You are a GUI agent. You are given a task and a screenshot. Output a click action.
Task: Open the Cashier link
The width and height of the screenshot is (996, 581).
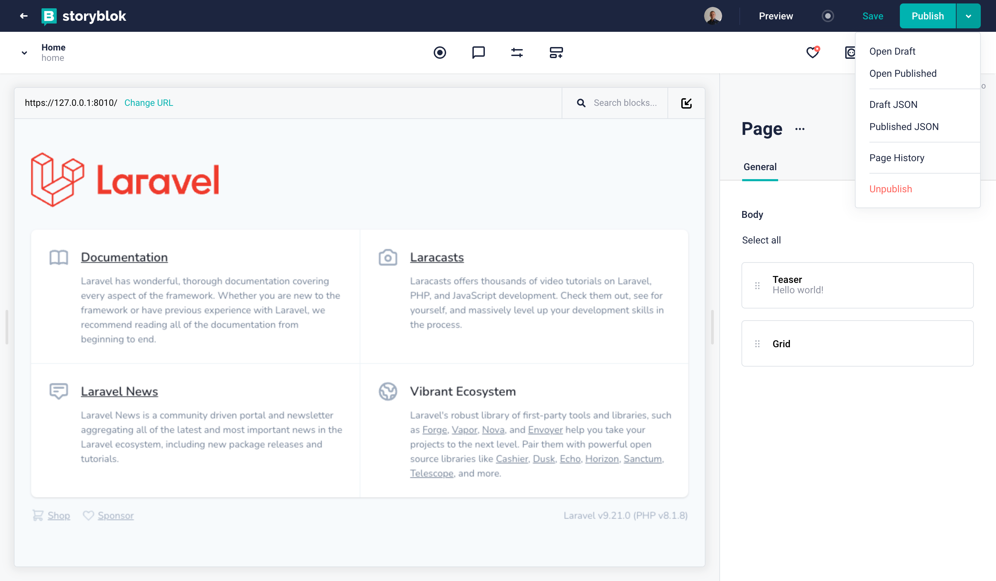[512, 459]
